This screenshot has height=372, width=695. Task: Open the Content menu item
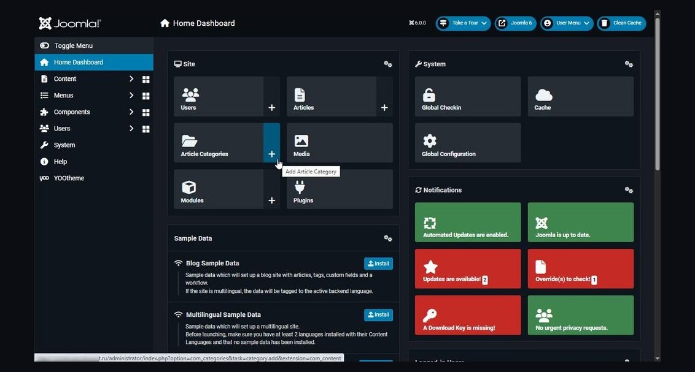64,78
